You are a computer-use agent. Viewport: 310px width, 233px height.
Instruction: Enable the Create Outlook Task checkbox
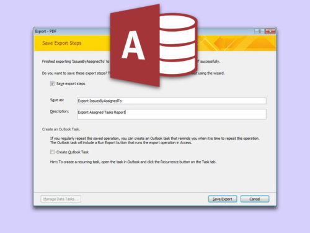pos(52,152)
